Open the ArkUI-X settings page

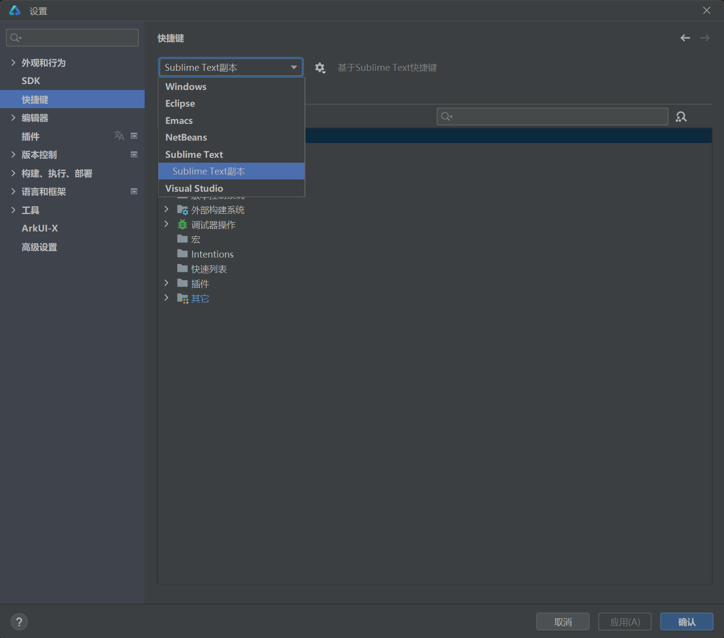coord(40,228)
